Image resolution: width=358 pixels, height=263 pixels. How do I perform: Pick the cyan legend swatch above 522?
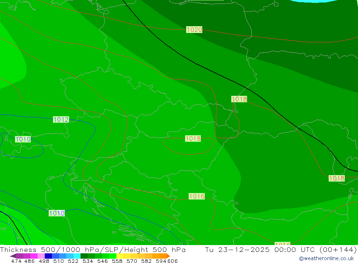coord(77,256)
